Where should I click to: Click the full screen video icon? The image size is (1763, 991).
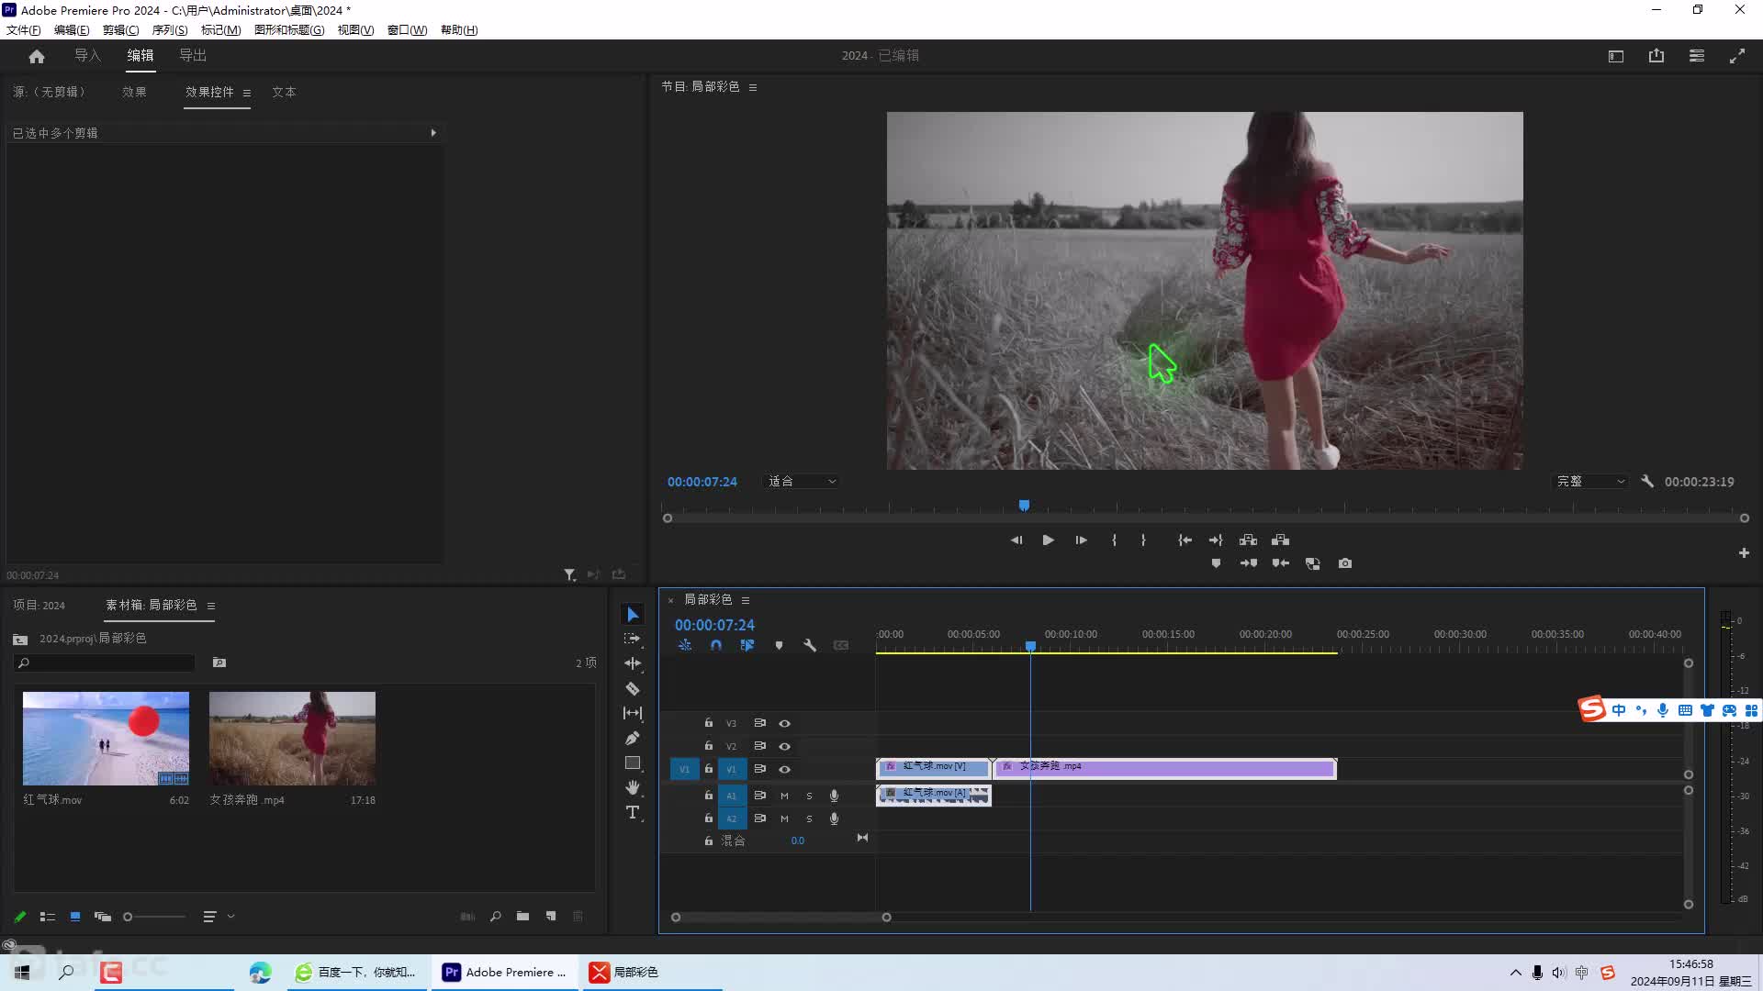1737,56
